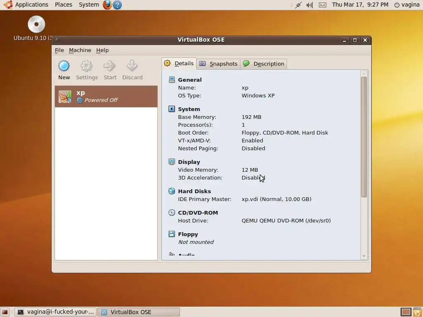Click the Powered Off state icon
This screenshot has width=423, height=317.
[x=80, y=100]
